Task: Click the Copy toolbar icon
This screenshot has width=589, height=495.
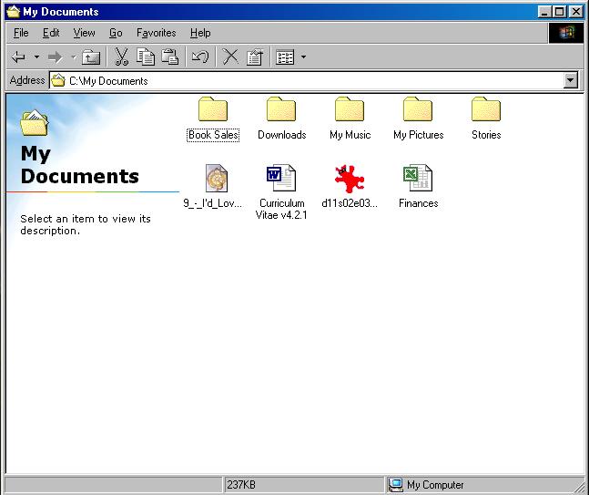Action: [146, 57]
